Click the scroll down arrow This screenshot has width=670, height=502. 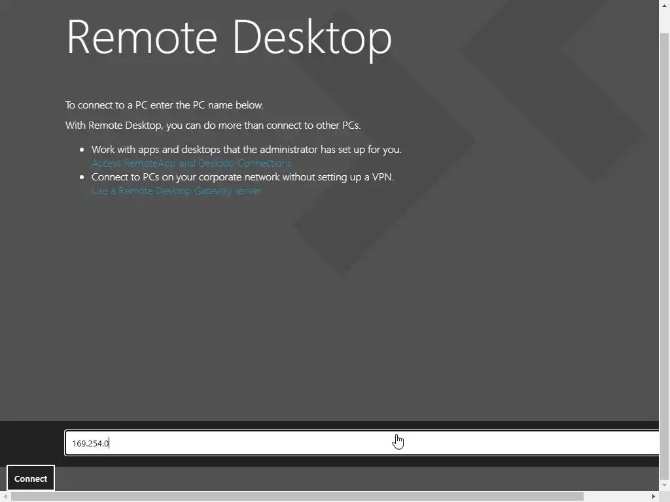(665, 486)
